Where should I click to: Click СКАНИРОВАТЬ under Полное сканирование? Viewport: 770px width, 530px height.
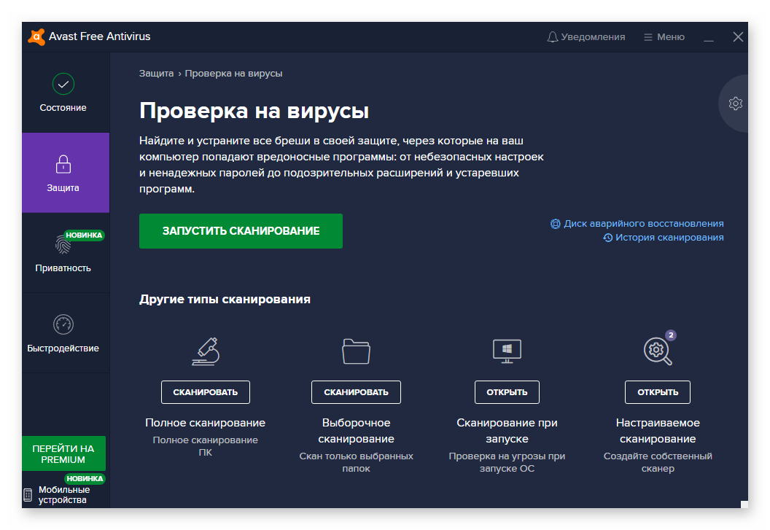click(x=206, y=392)
